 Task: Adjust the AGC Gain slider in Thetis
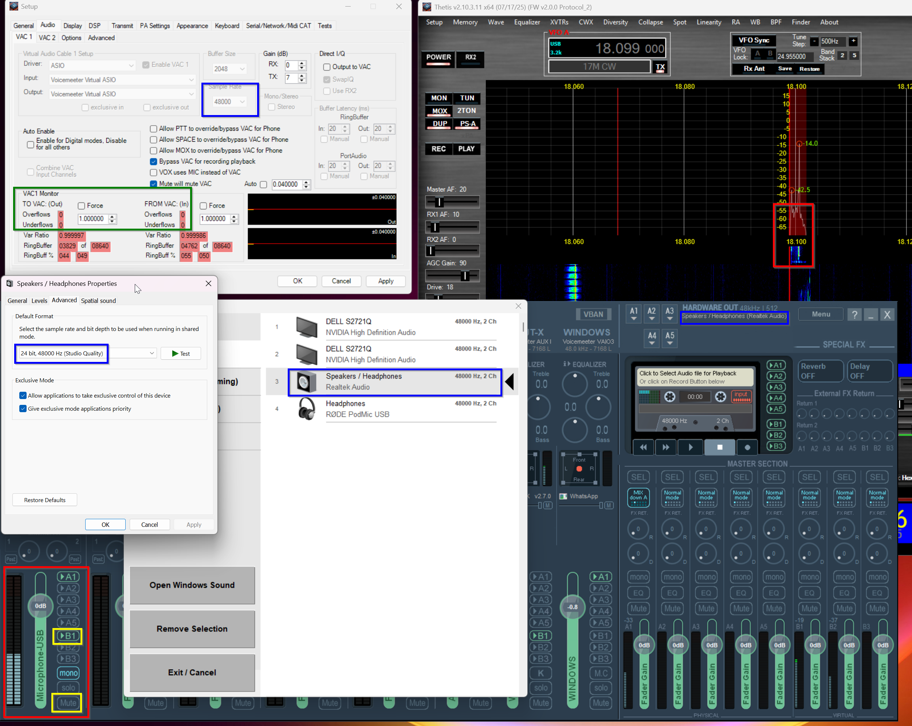(x=452, y=276)
